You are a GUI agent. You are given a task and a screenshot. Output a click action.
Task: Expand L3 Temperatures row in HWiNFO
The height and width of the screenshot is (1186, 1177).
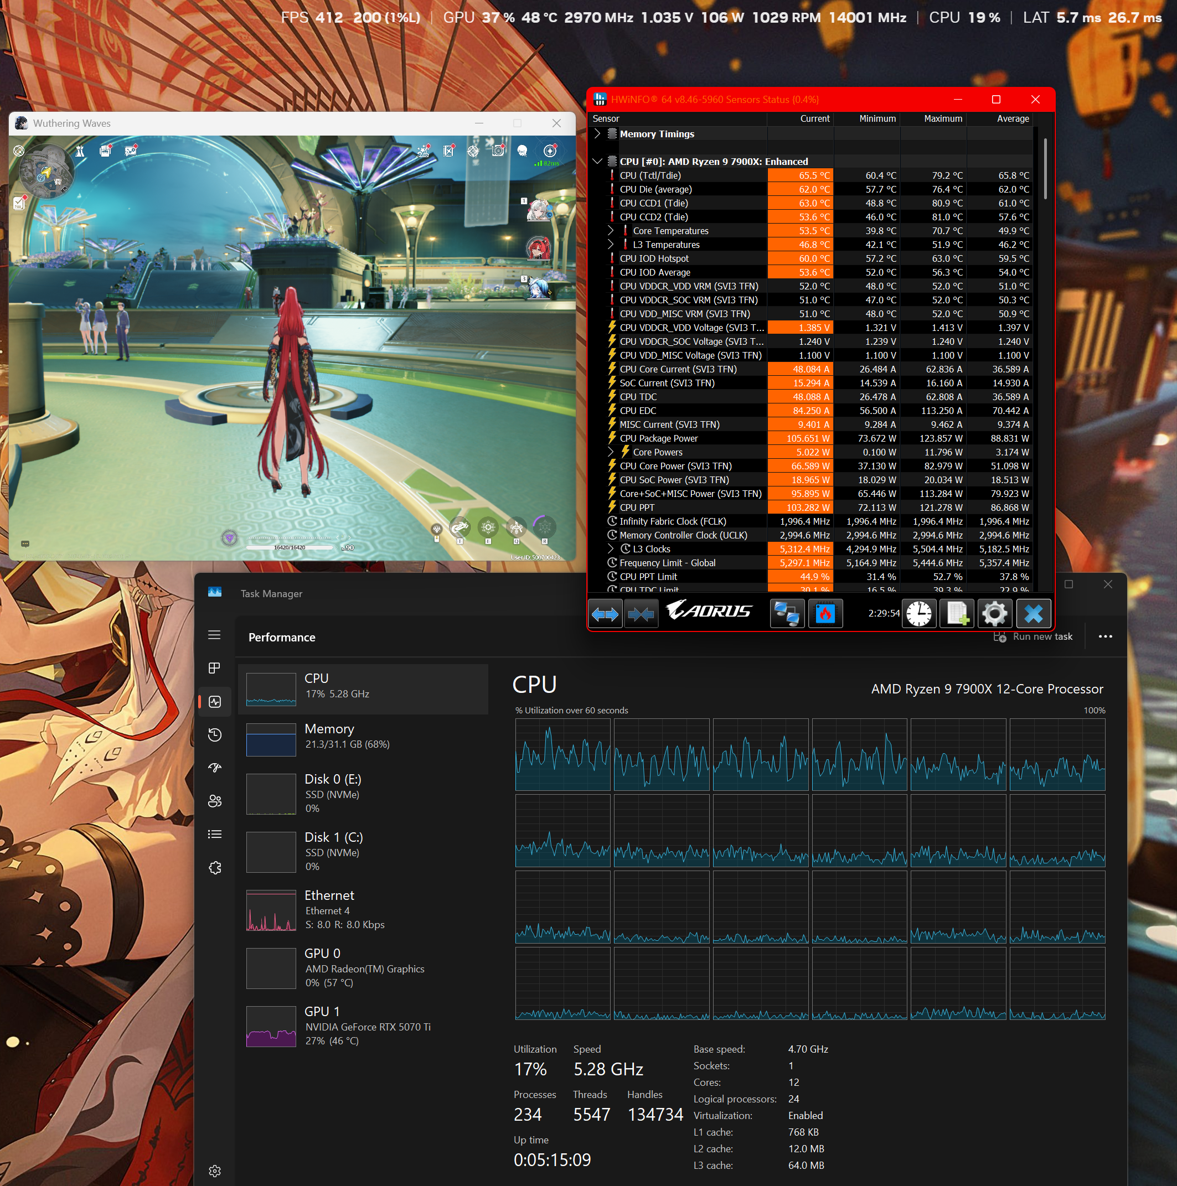610,244
